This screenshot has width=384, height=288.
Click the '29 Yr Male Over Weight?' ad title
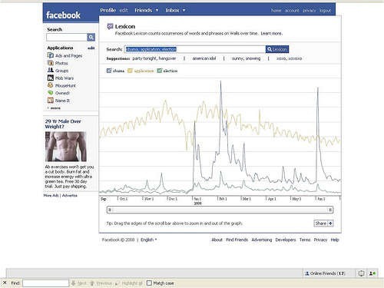(x=63, y=124)
